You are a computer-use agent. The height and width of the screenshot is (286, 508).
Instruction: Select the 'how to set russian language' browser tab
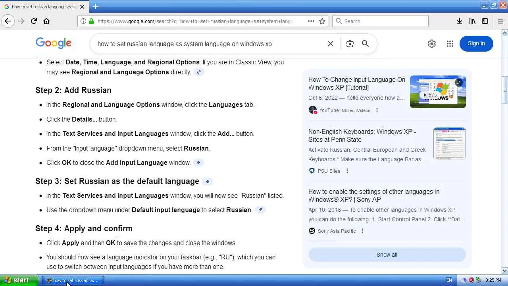44,7
